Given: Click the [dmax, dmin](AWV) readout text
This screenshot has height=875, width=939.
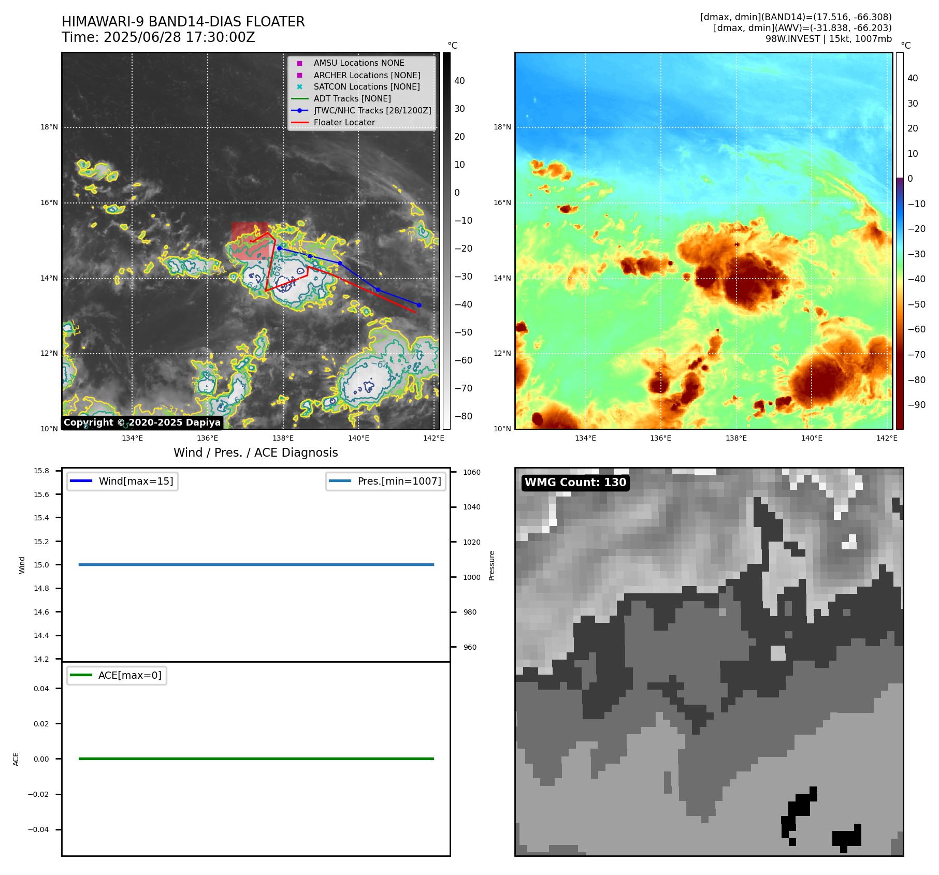Looking at the screenshot, I should tap(803, 28).
